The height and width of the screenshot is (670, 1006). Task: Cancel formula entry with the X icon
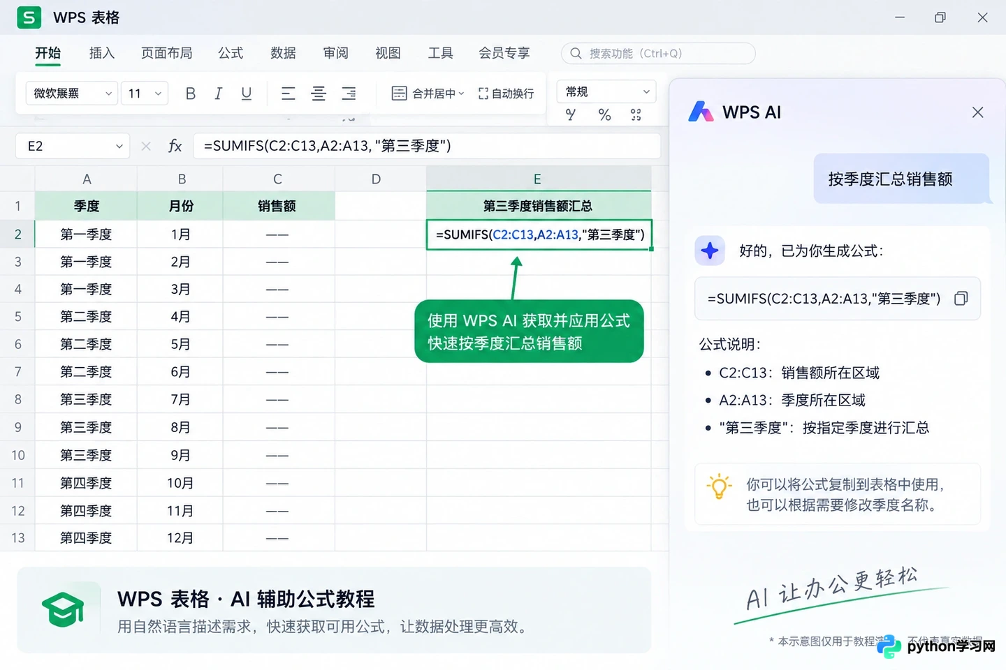point(146,146)
